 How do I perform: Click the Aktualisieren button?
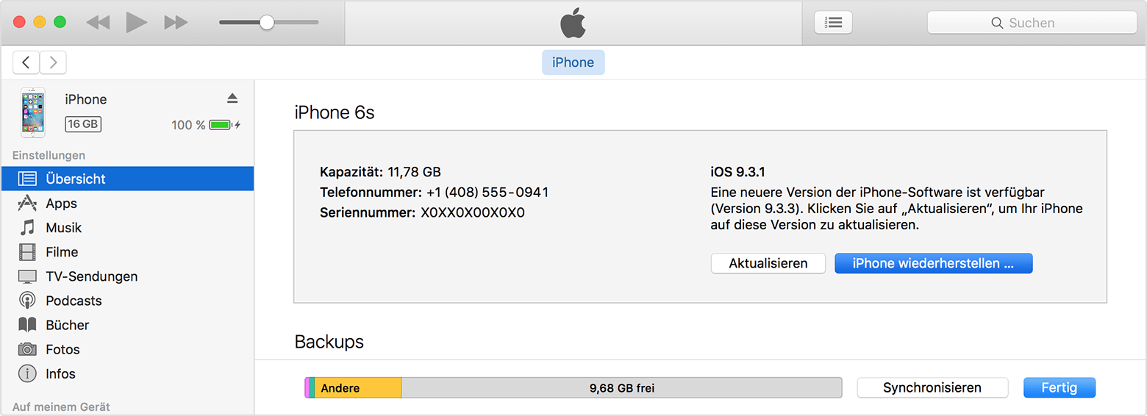(768, 263)
